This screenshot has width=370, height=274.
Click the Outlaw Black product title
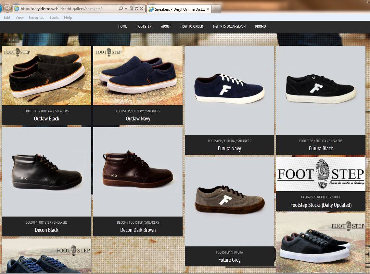click(x=46, y=118)
